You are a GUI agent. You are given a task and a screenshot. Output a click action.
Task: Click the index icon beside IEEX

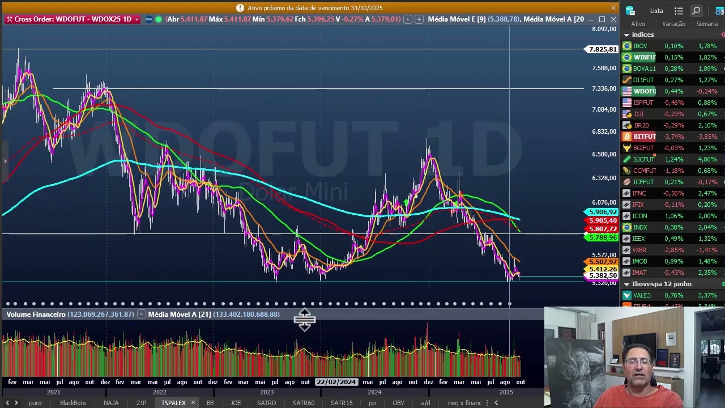coord(626,239)
